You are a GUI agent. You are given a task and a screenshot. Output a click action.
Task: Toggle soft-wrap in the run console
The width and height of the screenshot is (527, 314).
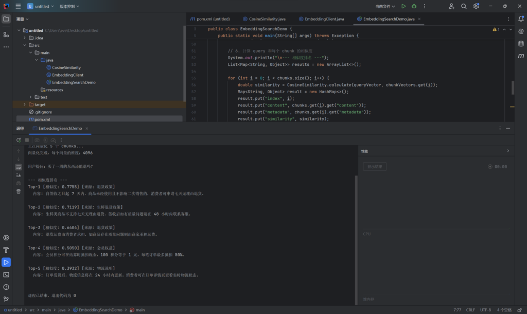pos(19,167)
